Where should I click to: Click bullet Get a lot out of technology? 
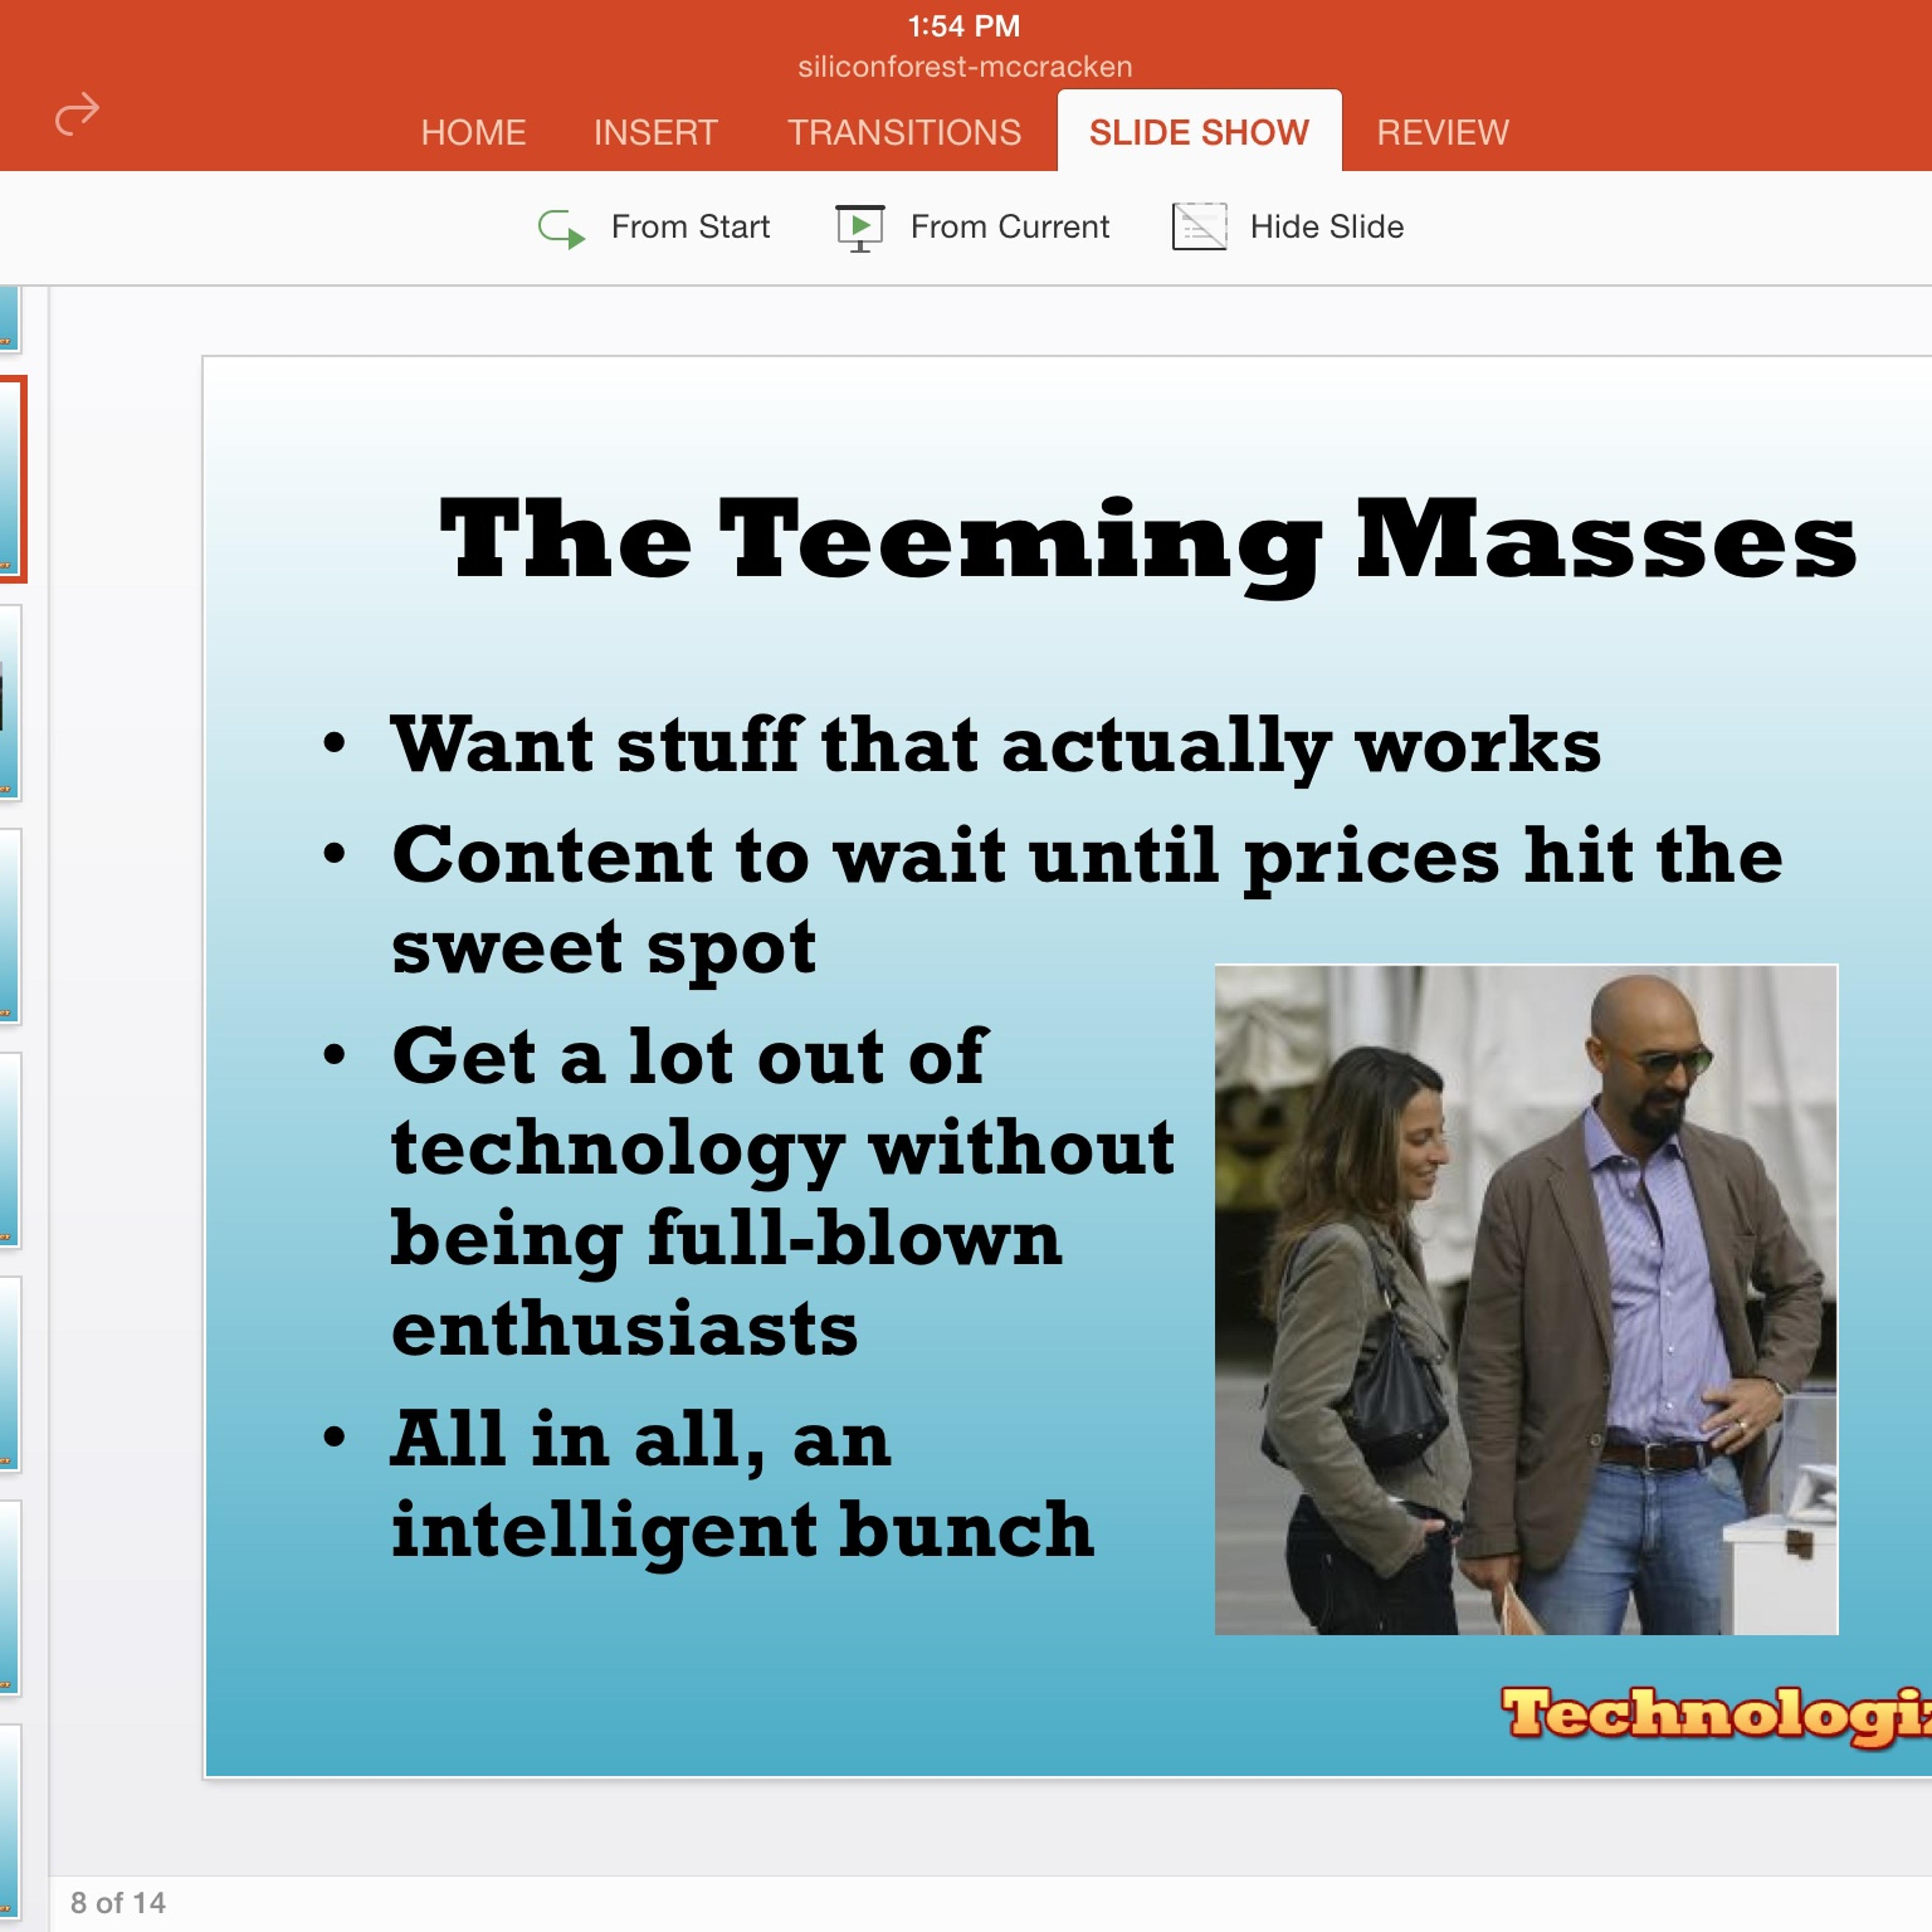tap(782, 1191)
